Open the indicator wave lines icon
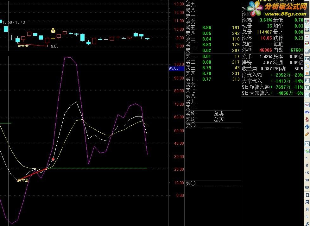Viewport: 310px width, 226px height. coord(307,105)
